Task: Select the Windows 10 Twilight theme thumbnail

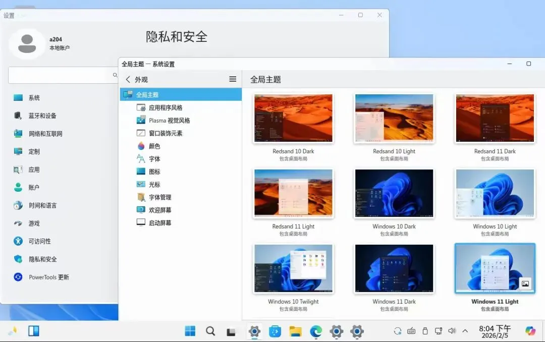Action: [293, 268]
